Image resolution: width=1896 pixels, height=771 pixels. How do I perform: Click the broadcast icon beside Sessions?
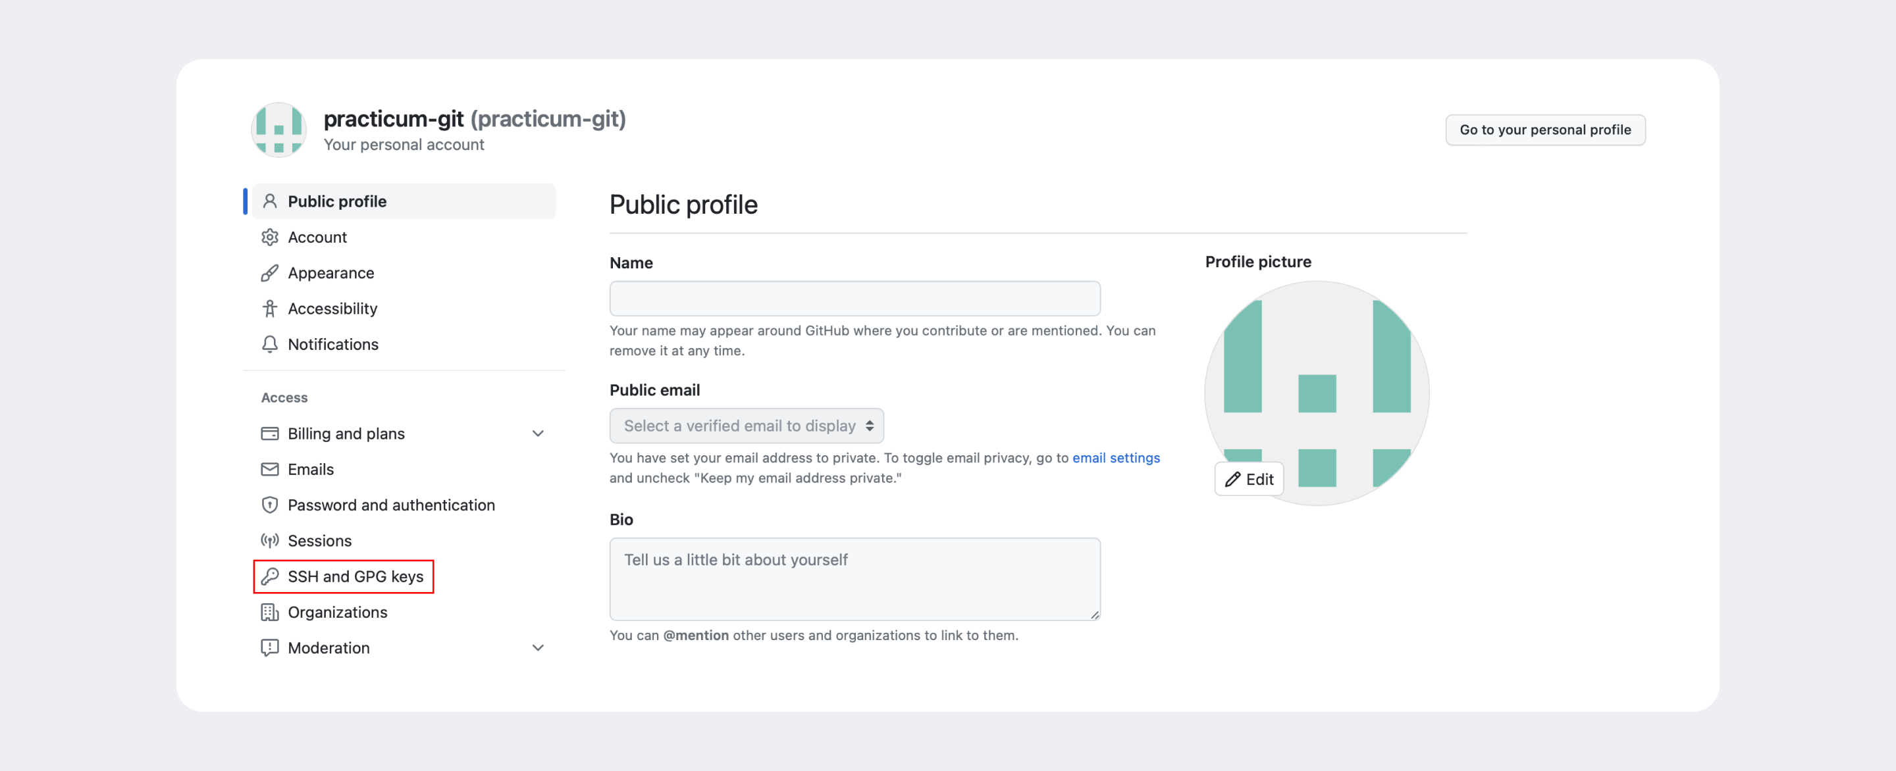(x=269, y=541)
